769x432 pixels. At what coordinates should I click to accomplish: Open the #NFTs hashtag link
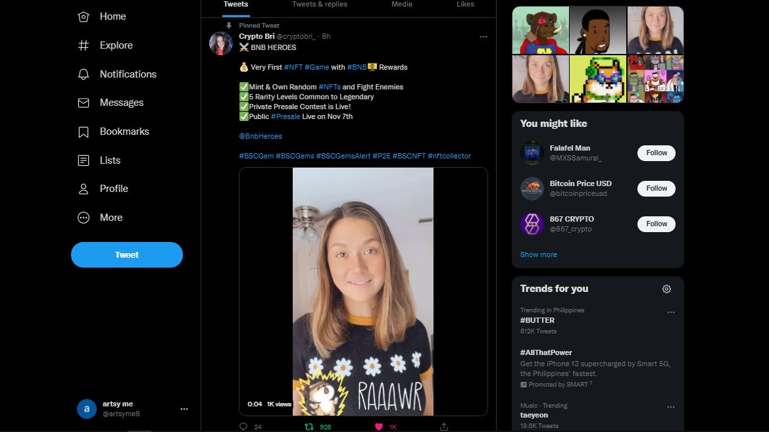(x=330, y=87)
